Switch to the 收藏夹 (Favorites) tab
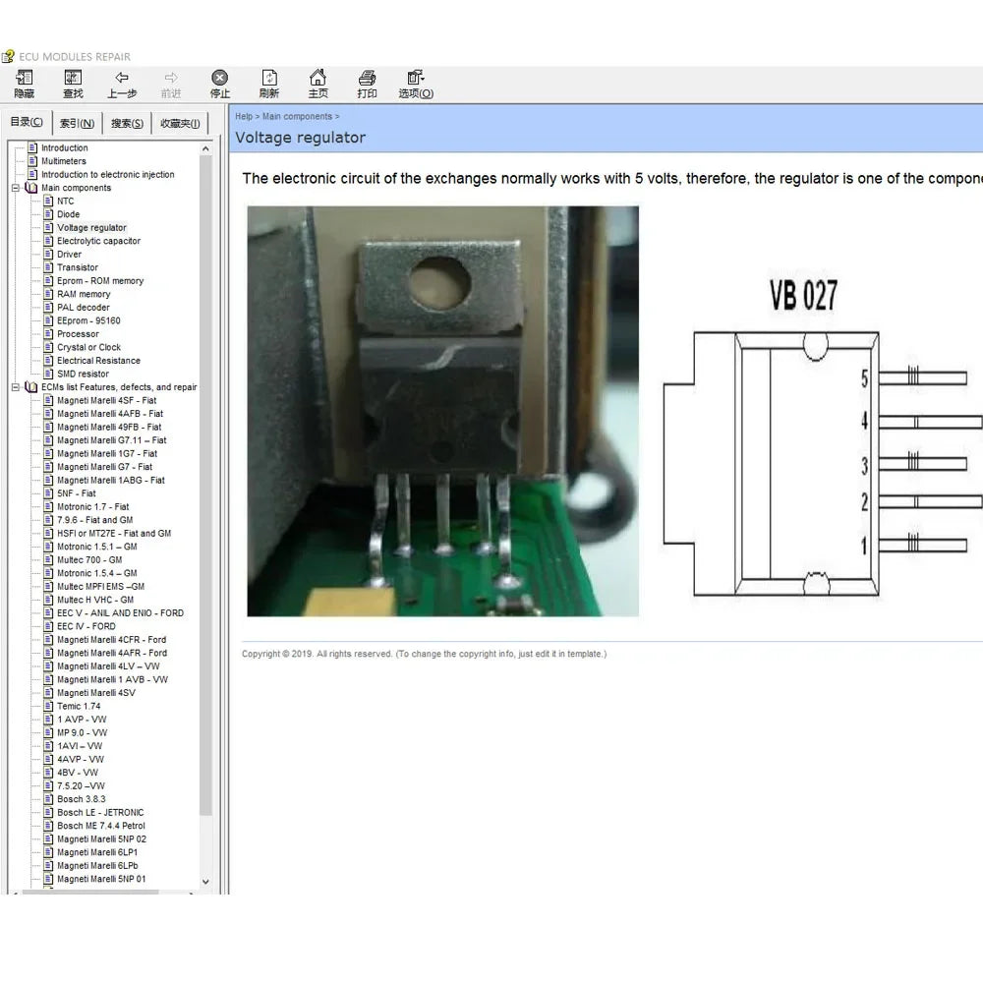The height and width of the screenshot is (983, 983). (179, 122)
